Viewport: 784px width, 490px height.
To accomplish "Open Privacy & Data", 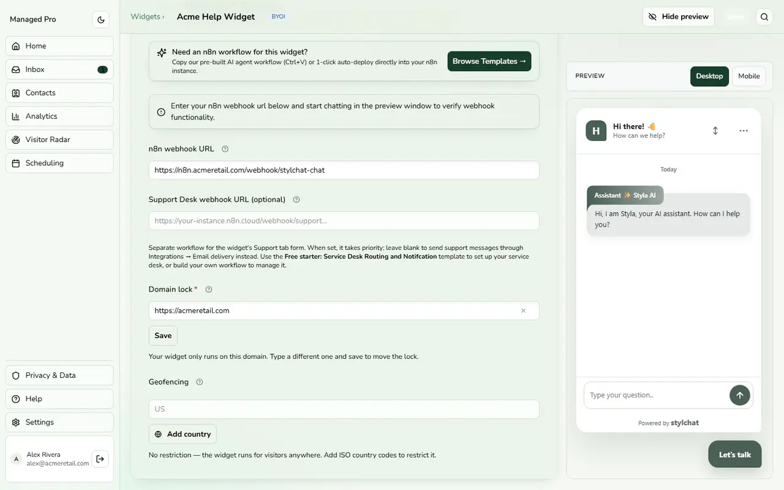I will tap(59, 375).
